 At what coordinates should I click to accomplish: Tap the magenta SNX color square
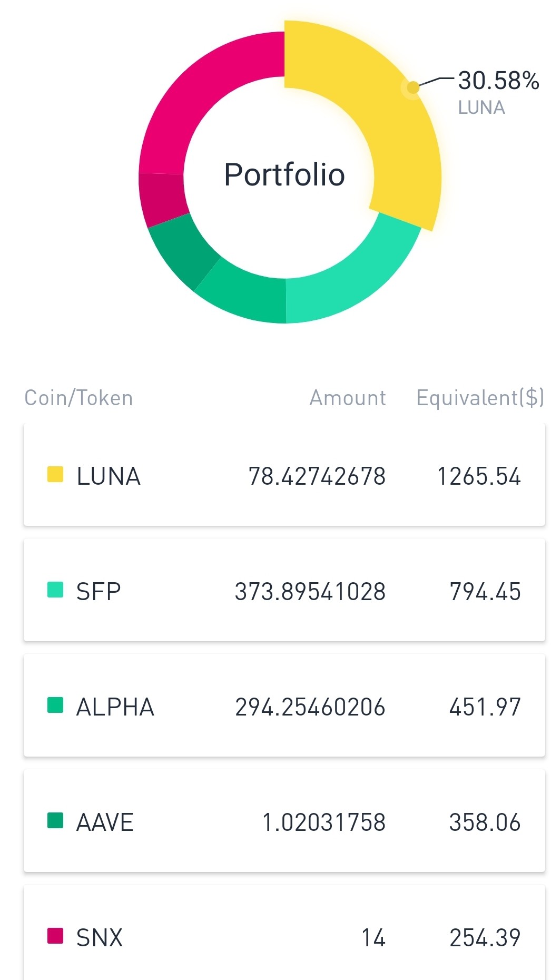(55, 936)
